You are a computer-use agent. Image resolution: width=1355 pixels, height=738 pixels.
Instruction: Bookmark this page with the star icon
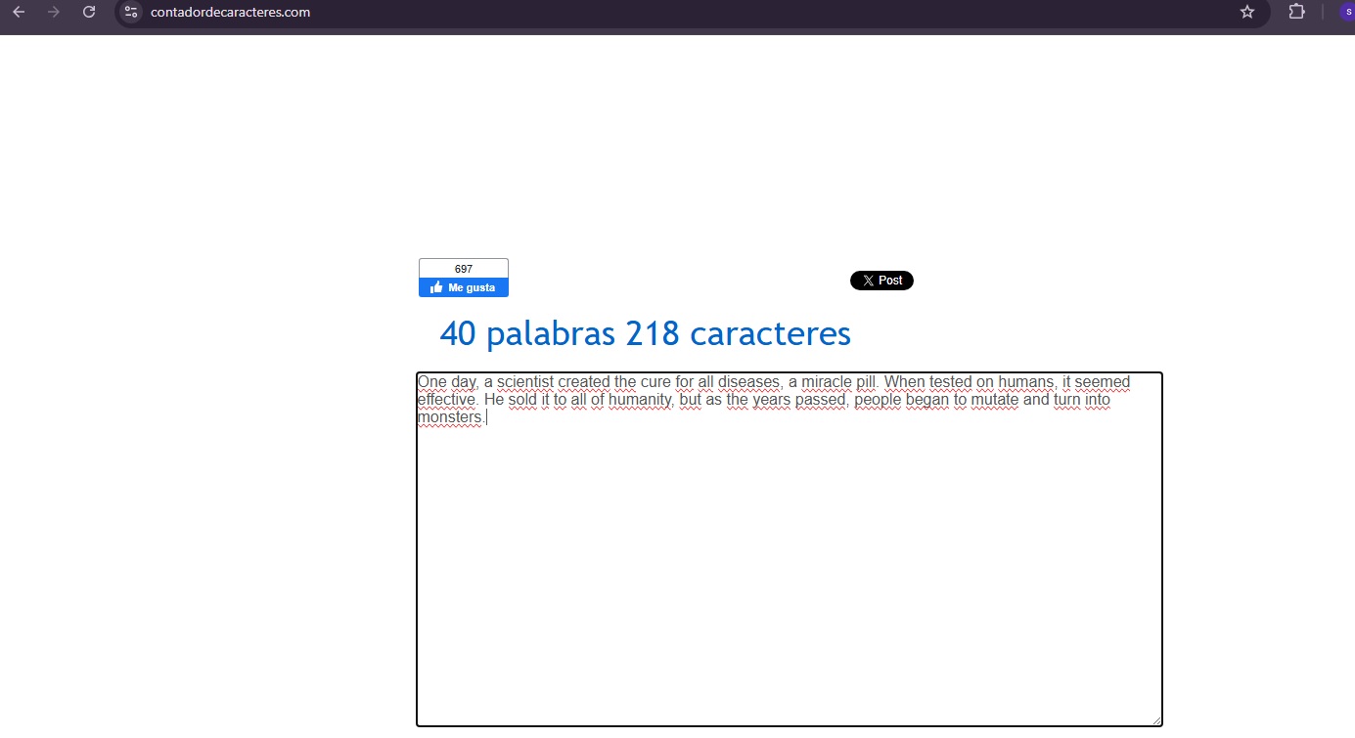1247,12
